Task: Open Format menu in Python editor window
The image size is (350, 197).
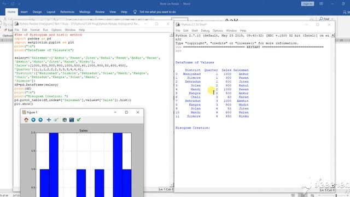Action: pyautogui.click(x=35, y=30)
